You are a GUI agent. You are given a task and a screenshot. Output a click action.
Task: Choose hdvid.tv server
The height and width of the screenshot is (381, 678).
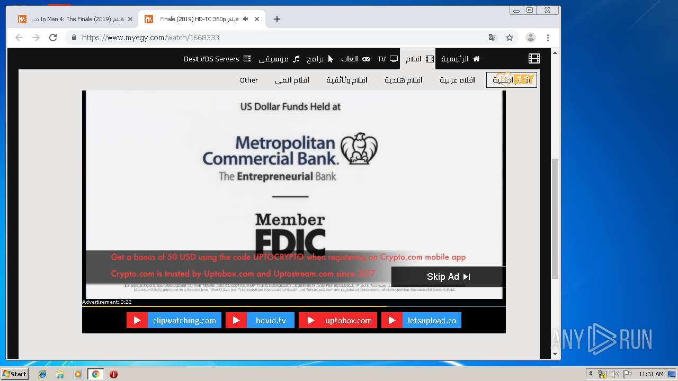pos(260,320)
